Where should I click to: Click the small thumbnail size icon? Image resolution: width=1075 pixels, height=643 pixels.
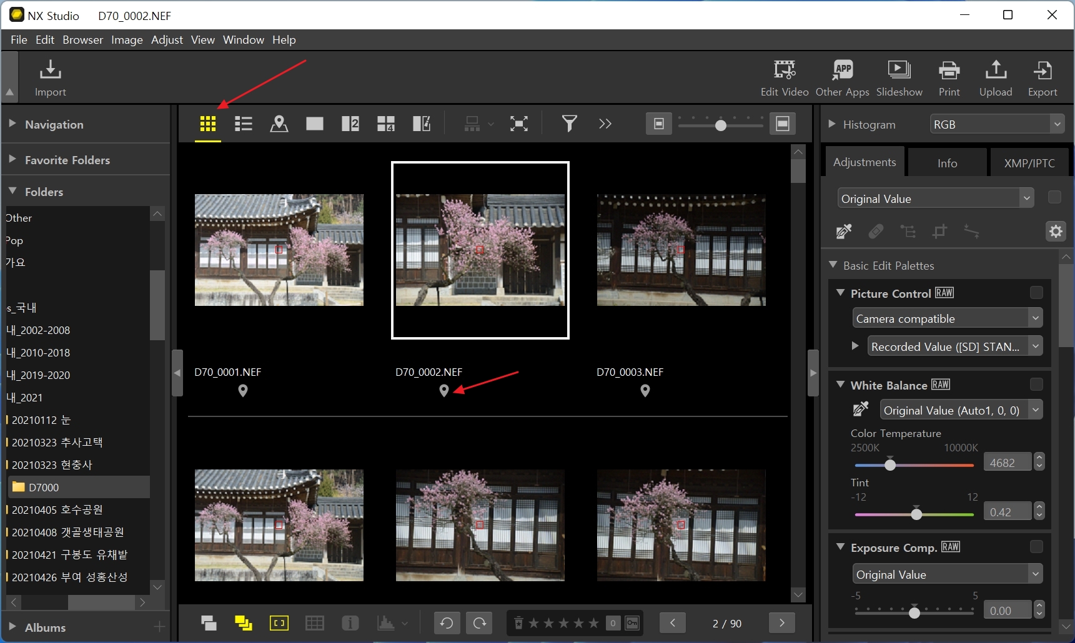658,124
